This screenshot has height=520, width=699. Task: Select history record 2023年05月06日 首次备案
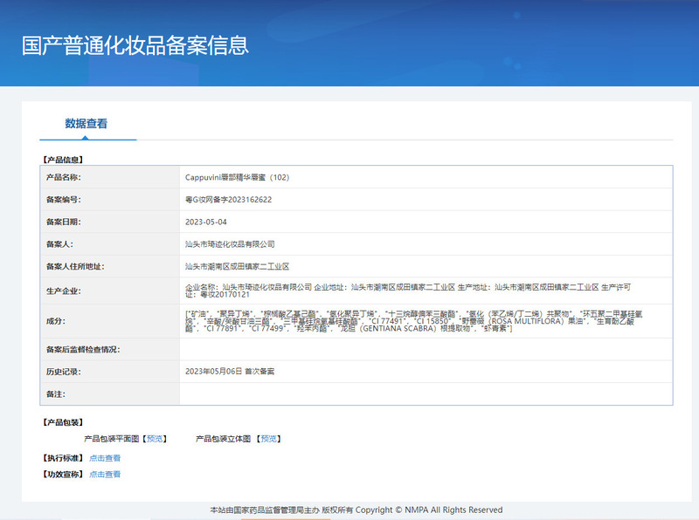[x=230, y=372]
